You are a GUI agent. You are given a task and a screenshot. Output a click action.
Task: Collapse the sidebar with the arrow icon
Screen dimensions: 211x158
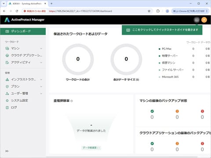[7, 151]
